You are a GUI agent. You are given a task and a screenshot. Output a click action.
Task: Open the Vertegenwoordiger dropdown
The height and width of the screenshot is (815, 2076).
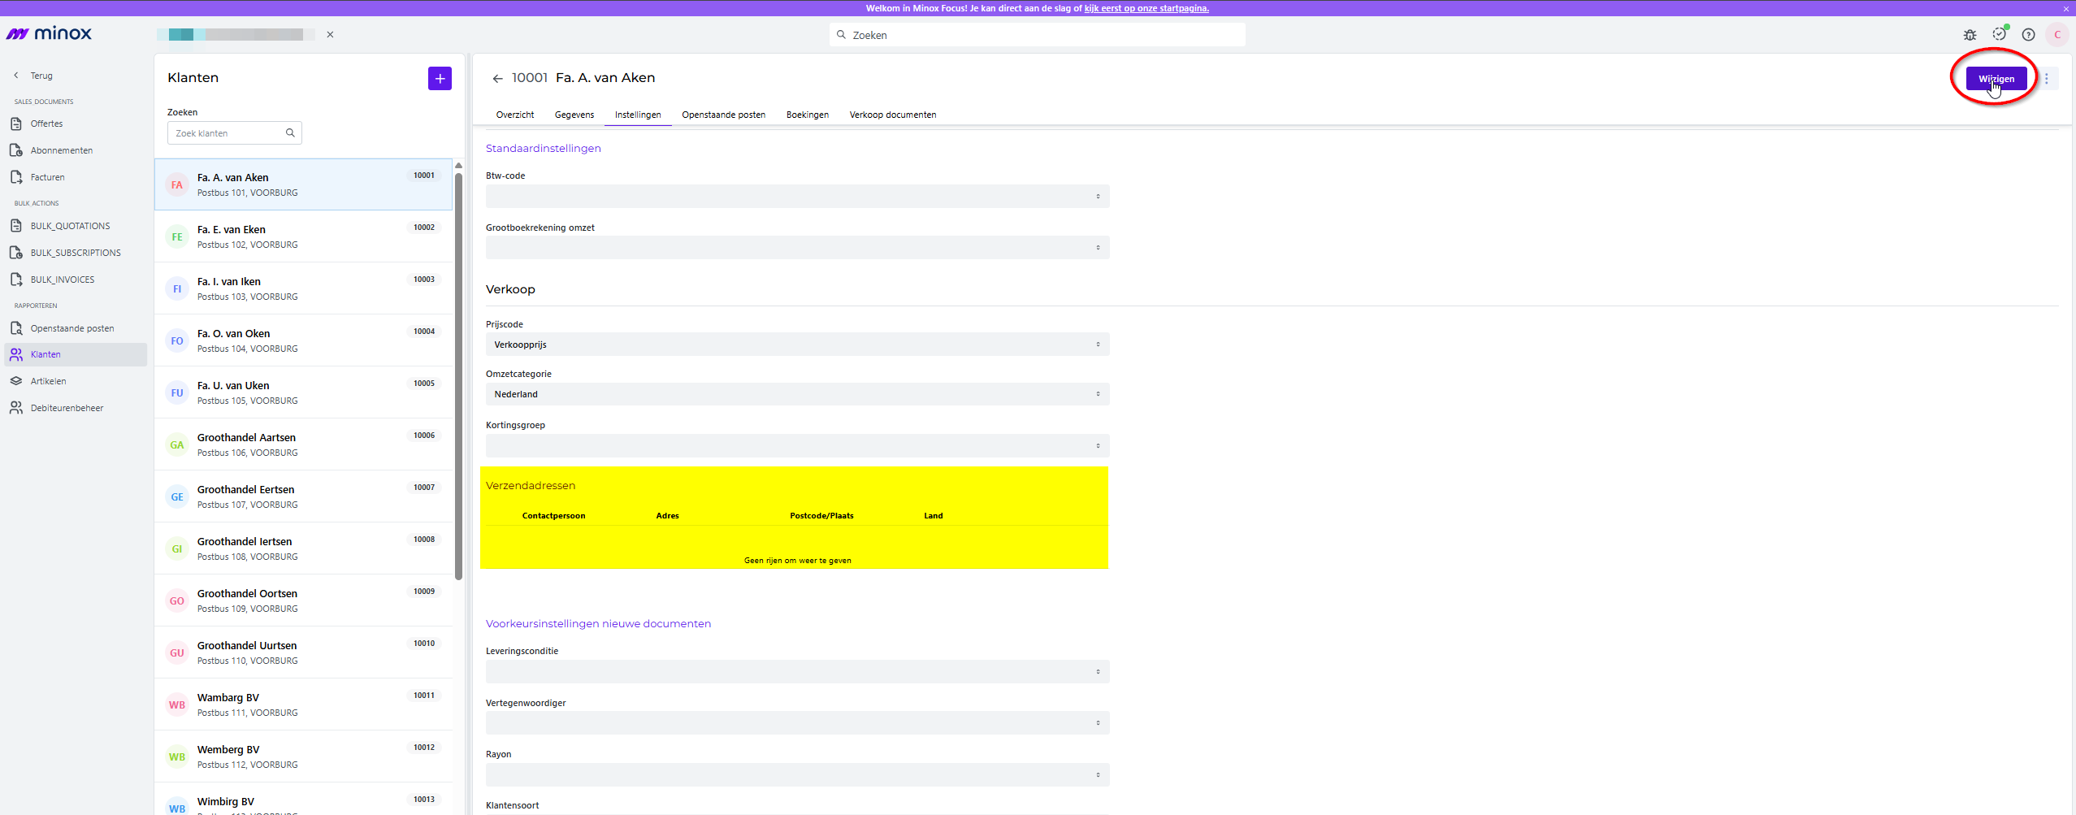point(797,723)
